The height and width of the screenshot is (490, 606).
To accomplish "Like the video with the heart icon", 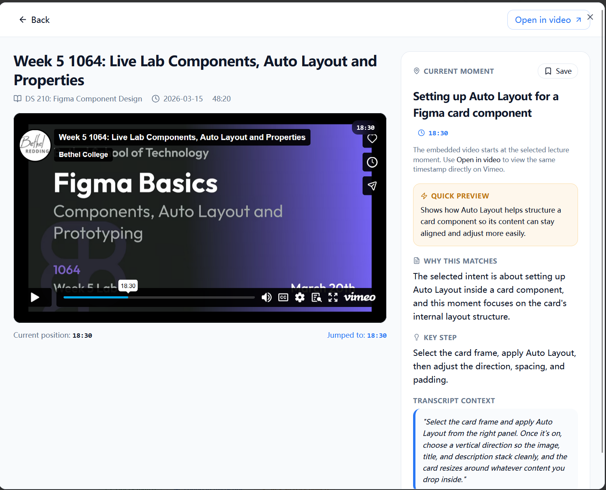I will [x=372, y=138].
